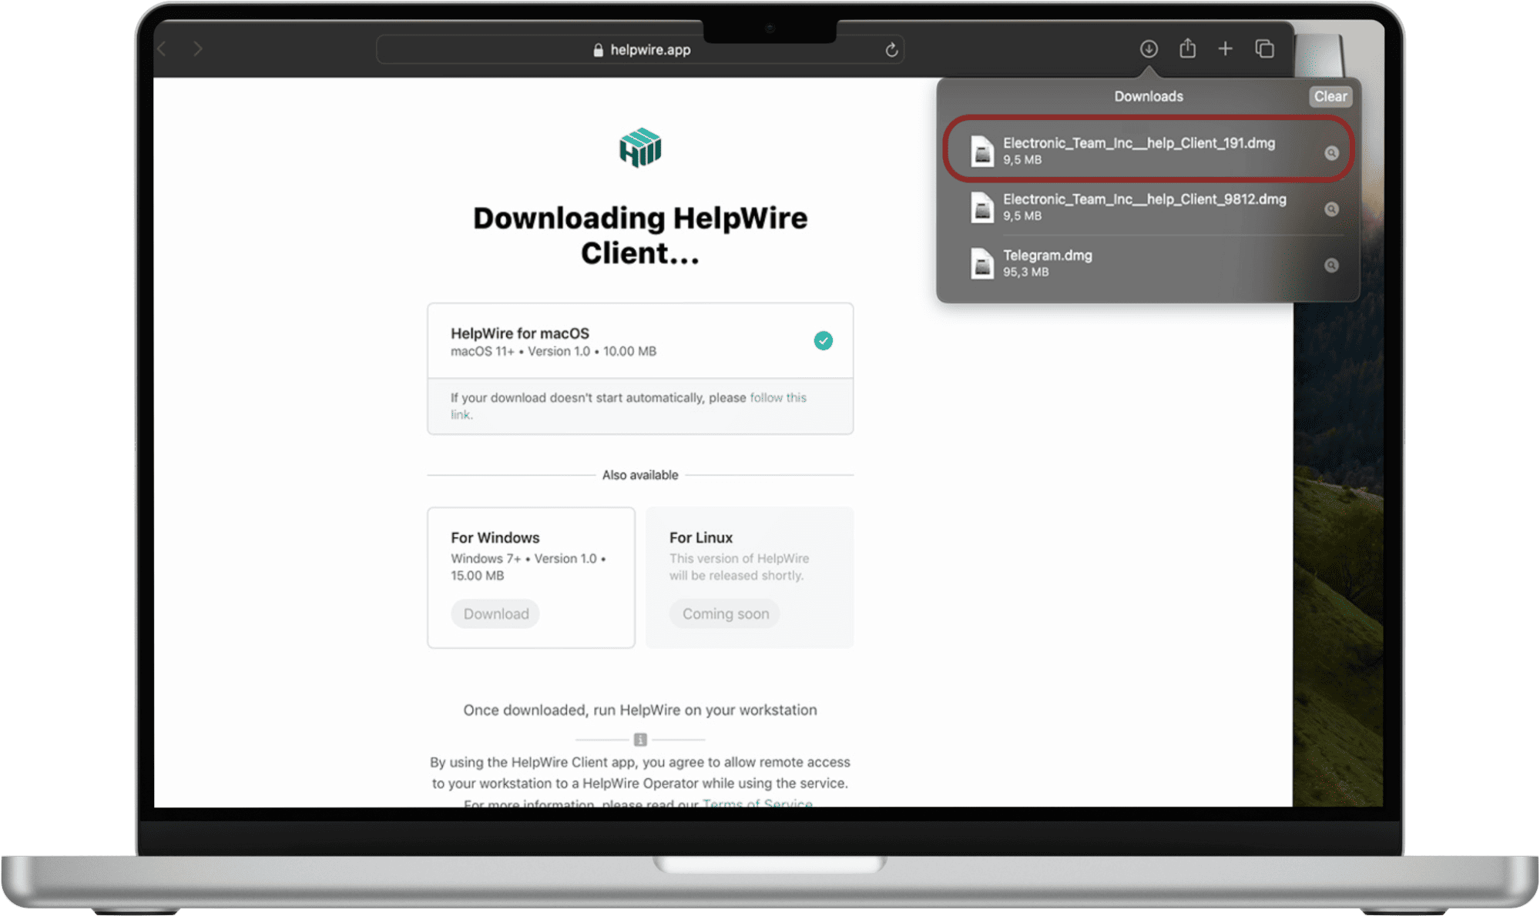Click Downloading HelpWire Client heading
The height and width of the screenshot is (916, 1540).
click(x=640, y=236)
